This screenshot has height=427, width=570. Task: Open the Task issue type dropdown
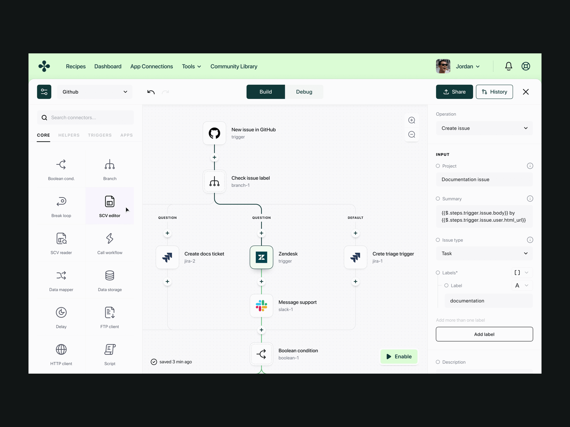point(484,253)
